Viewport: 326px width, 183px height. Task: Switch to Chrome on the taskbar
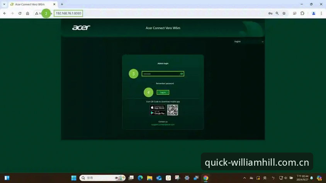[x=205, y=178]
